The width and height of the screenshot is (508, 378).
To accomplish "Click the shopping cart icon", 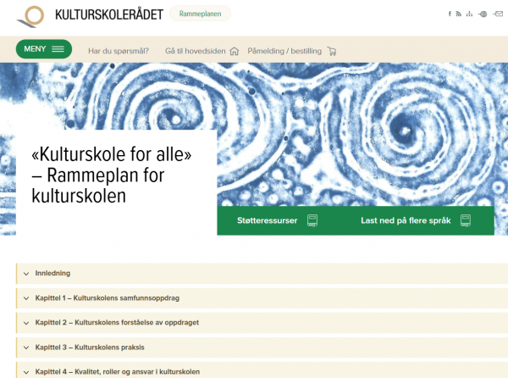I will tap(331, 50).
